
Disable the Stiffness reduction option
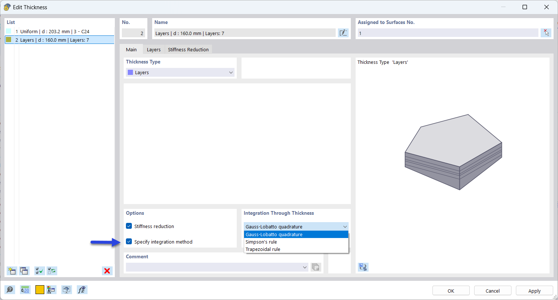(129, 226)
